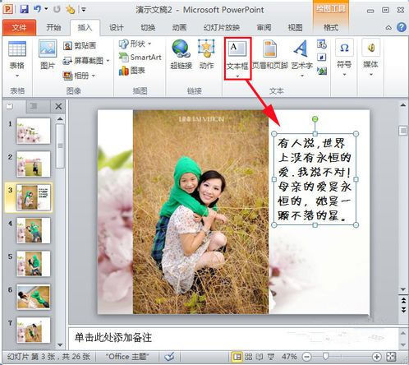Open the 动画 Animations ribbon tab
This screenshot has width=409, height=365.
[179, 27]
